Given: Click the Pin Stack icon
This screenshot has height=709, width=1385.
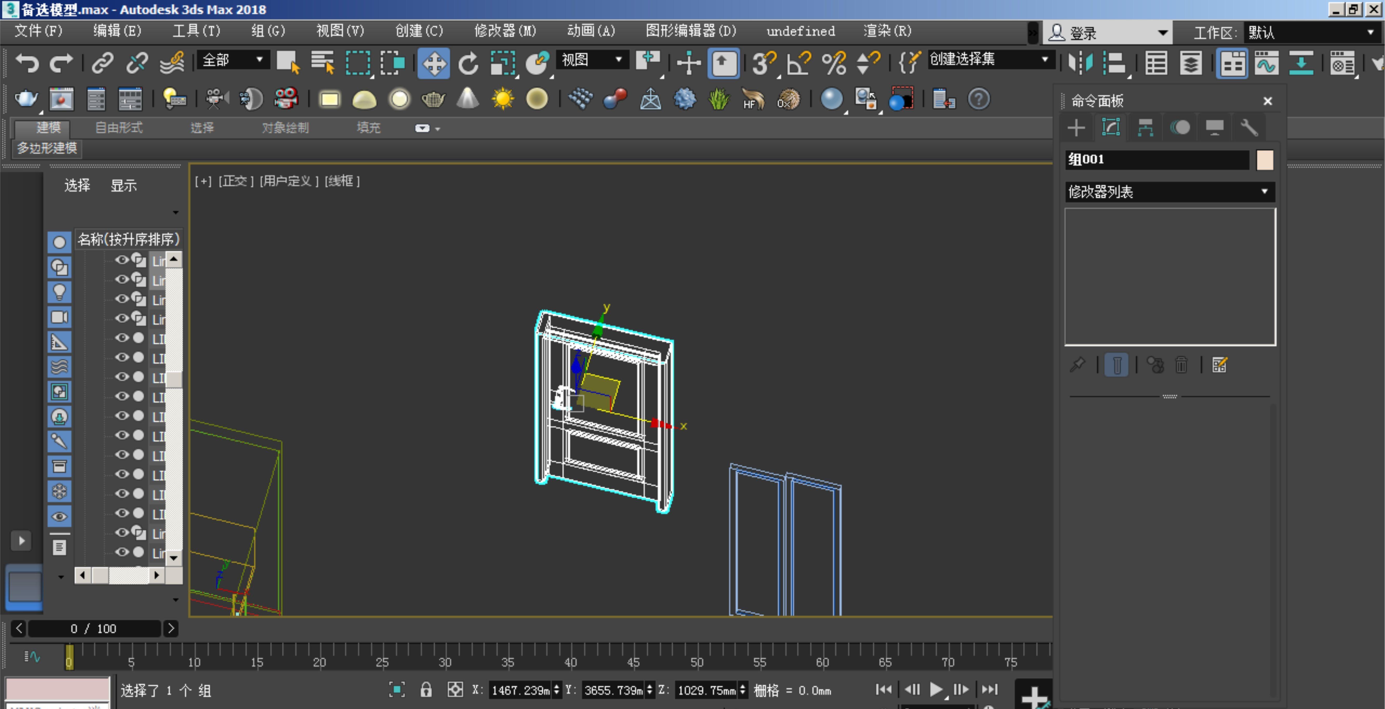Looking at the screenshot, I should 1078,365.
